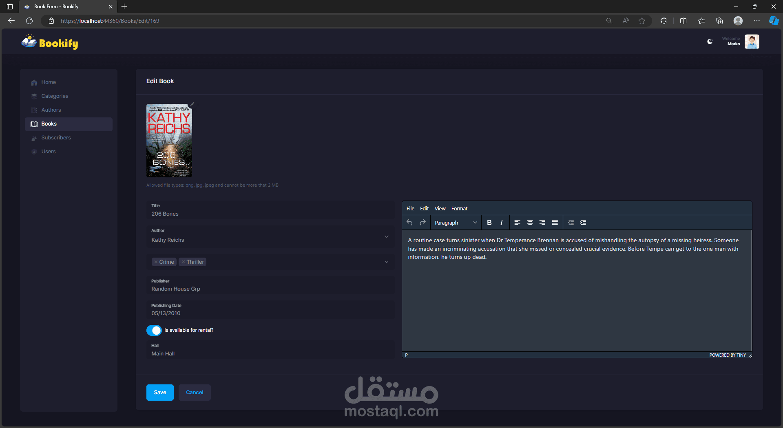Toggle dark mode moon icon
The image size is (783, 428).
point(710,42)
